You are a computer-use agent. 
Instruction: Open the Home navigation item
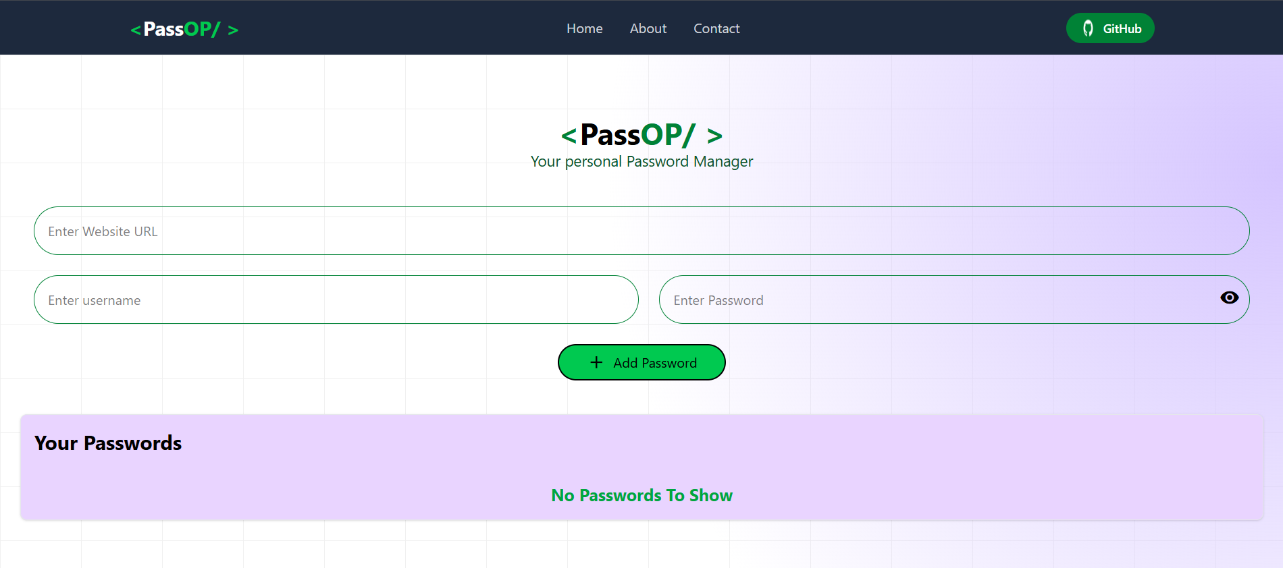(x=584, y=28)
